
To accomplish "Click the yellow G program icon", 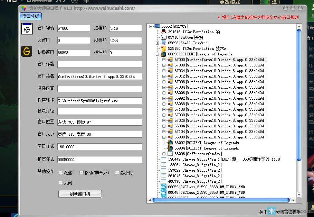I will point(26,51).
